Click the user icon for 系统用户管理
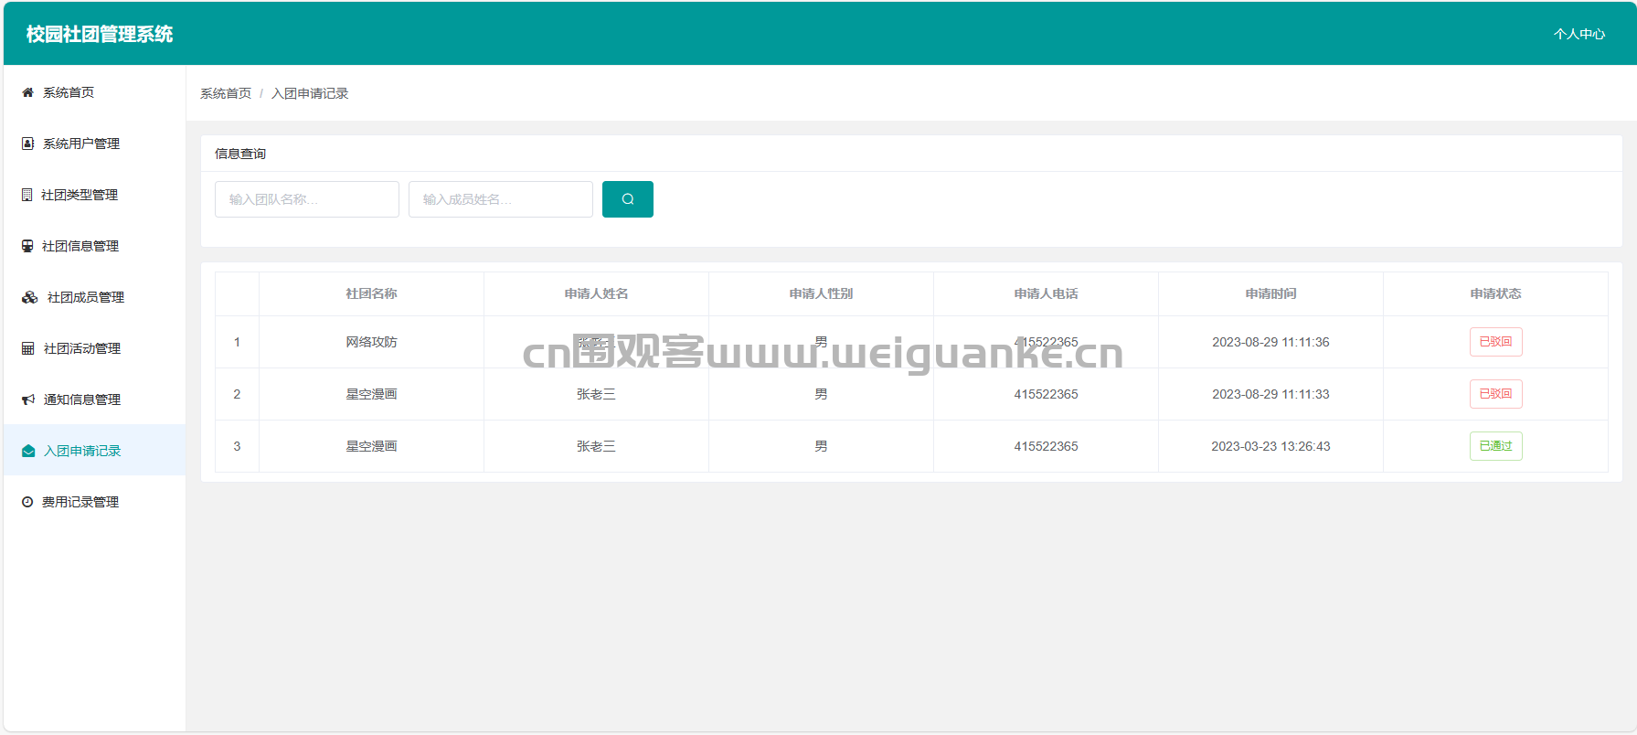Image resolution: width=1637 pixels, height=735 pixels. pyautogui.click(x=27, y=144)
